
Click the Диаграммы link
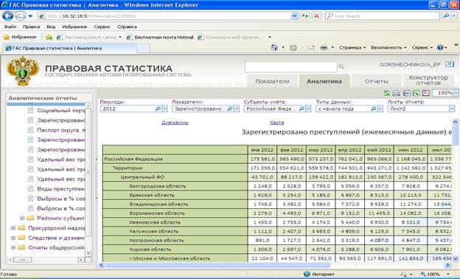pyautogui.click(x=175, y=123)
